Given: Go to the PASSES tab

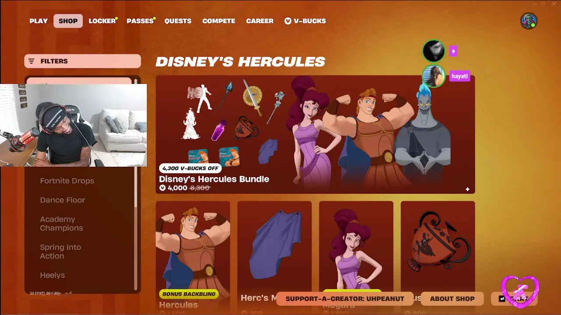Looking at the screenshot, I should pos(140,21).
